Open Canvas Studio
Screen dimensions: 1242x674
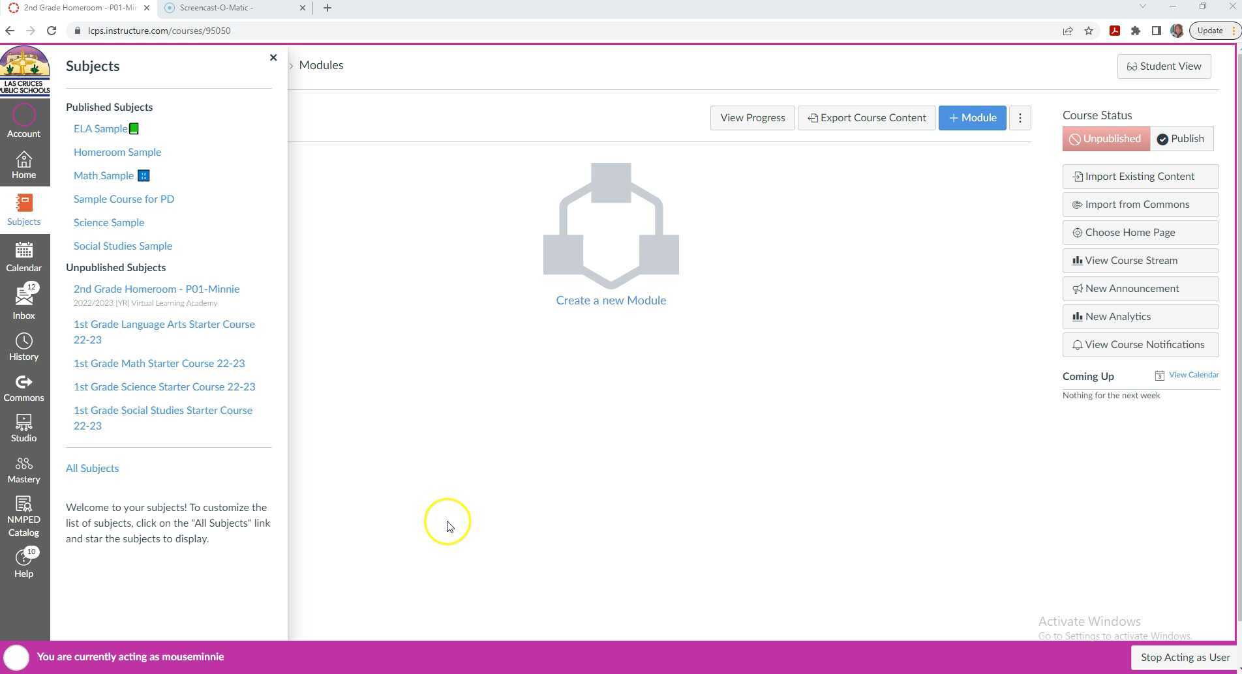(x=23, y=427)
